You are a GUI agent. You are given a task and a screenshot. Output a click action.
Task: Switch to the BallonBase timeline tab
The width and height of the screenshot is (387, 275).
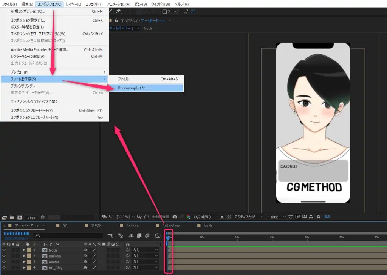[x=171, y=226]
